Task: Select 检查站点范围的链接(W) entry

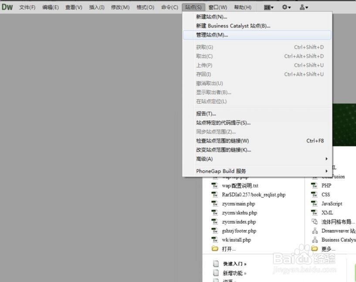Action: pos(257,141)
